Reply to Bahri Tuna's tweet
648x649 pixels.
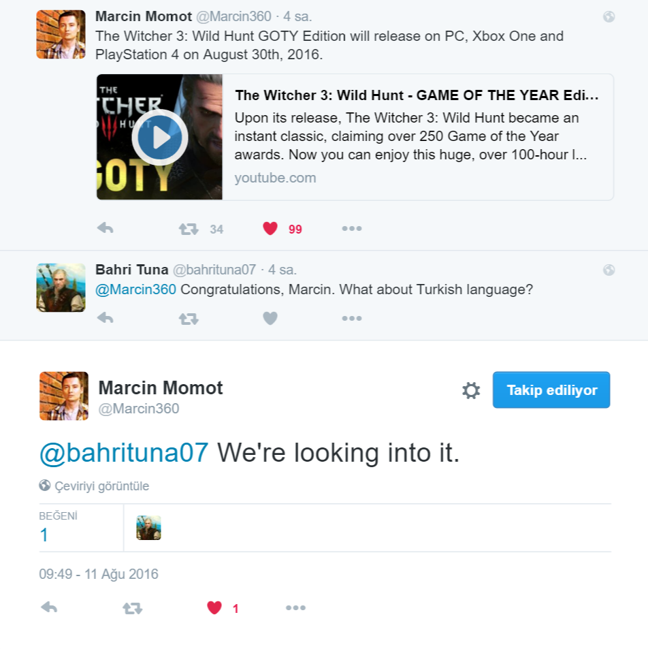105,318
